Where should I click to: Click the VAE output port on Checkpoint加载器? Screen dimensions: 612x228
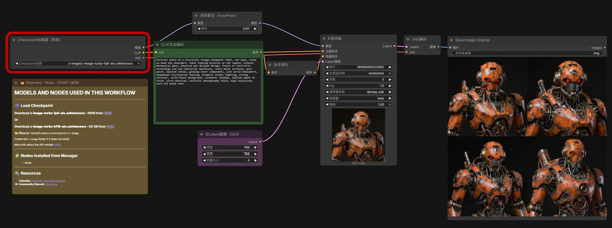143,58
